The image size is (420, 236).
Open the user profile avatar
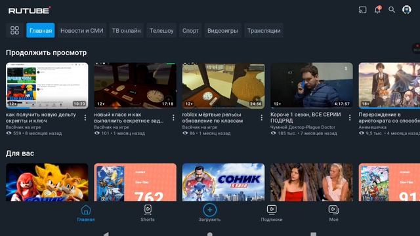point(407,10)
